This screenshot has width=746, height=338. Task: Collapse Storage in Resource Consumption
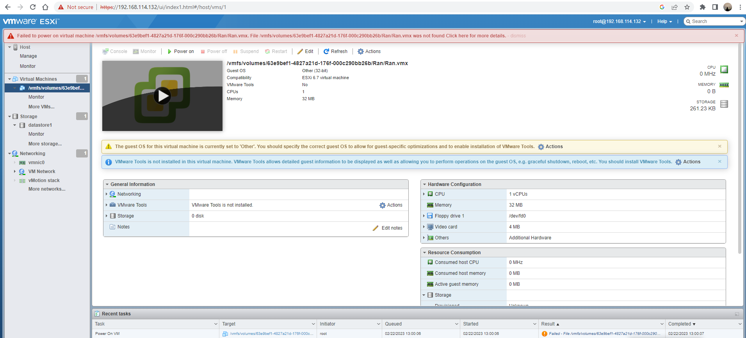[424, 295]
